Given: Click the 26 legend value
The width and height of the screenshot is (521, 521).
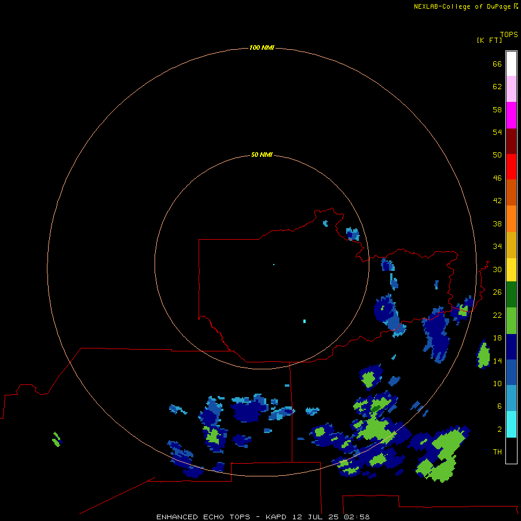Looking at the screenshot, I should [497, 292].
